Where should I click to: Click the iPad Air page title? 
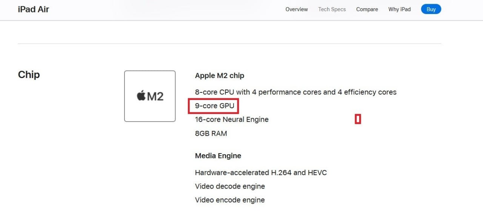pyautogui.click(x=34, y=9)
